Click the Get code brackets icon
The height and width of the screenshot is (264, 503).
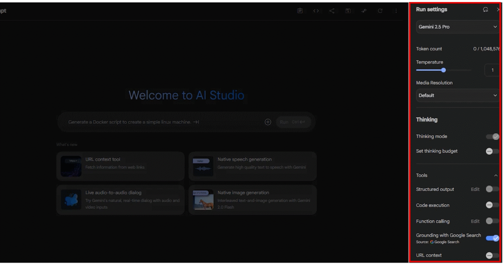(x=316, y=11)
